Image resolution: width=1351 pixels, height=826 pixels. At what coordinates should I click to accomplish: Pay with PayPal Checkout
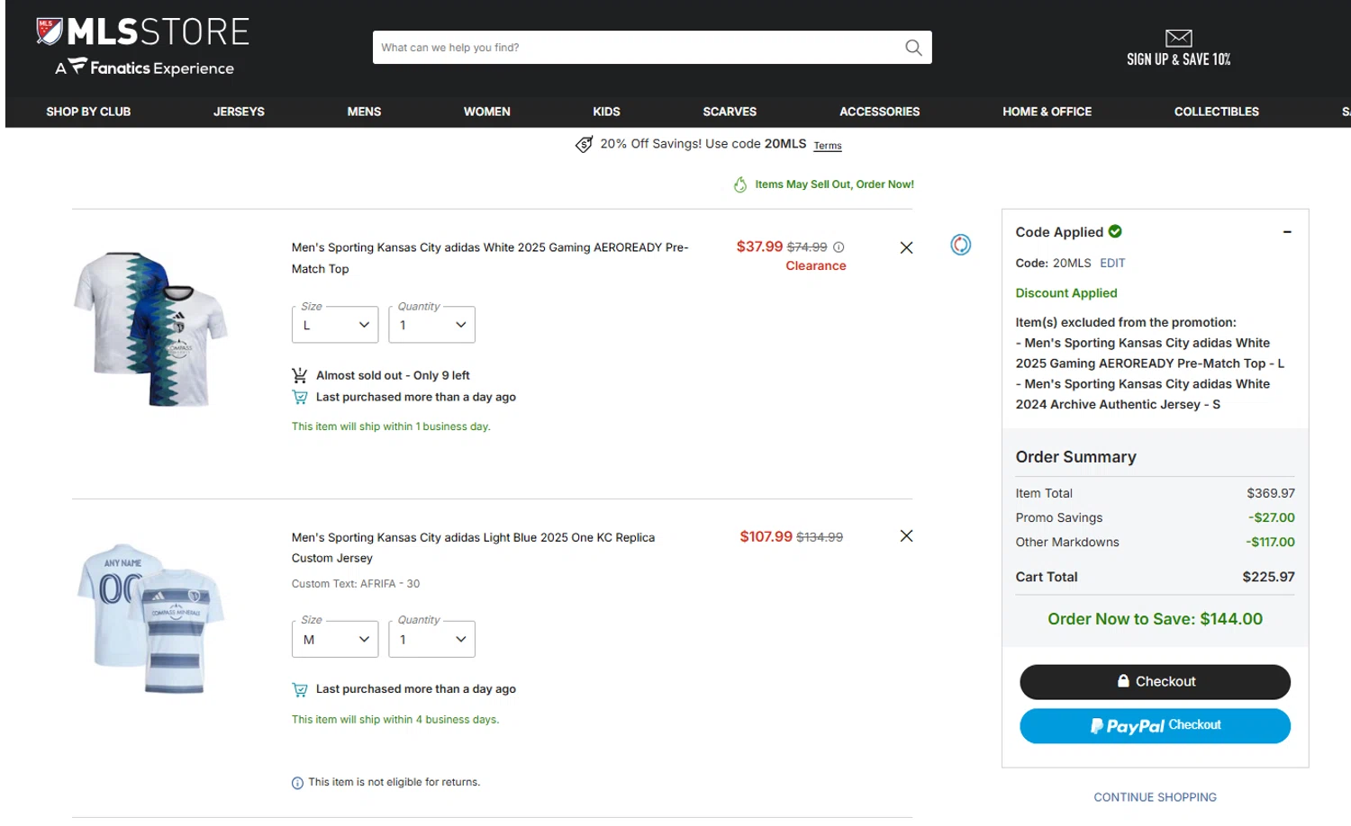[x=1155, y=726]
